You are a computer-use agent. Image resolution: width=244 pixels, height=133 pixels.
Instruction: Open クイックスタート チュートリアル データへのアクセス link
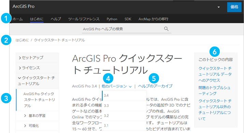215,75
